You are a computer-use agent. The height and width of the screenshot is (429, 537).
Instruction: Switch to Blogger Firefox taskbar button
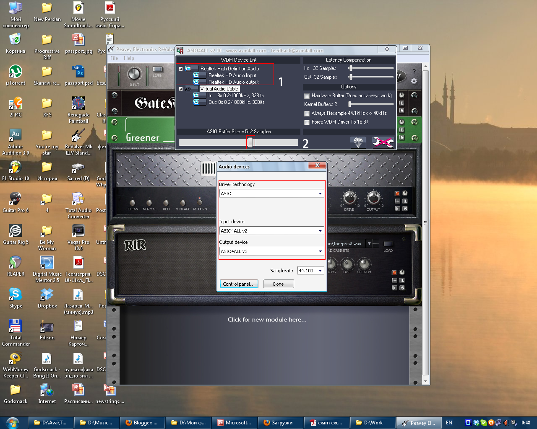pos(143,423)
